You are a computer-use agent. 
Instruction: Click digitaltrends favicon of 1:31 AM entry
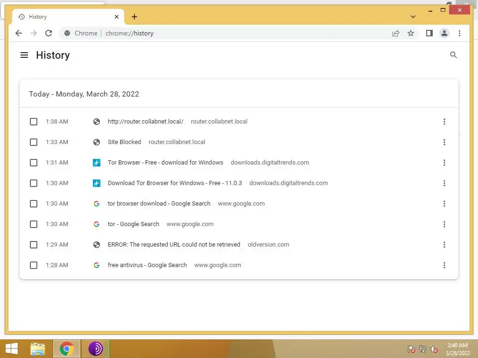(x=97, y=163)
